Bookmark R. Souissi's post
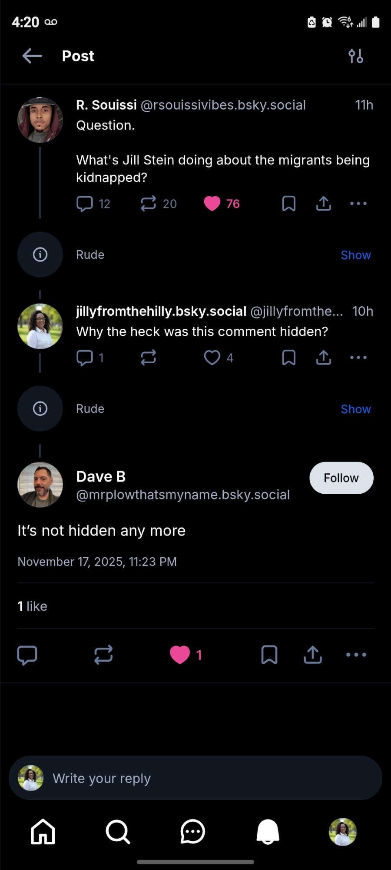Screen dimensions: 391x870 point(289,204)
